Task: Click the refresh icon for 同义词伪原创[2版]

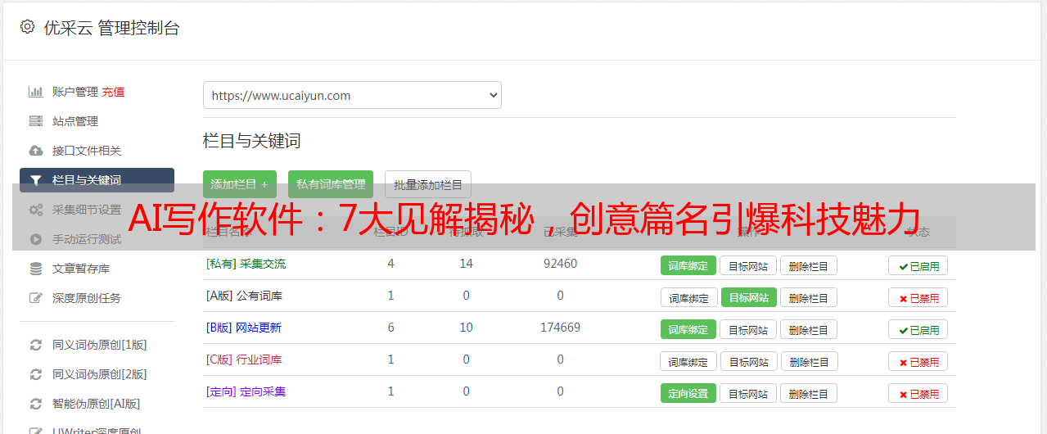Action: pyautogui.click(x=35, y=374)
